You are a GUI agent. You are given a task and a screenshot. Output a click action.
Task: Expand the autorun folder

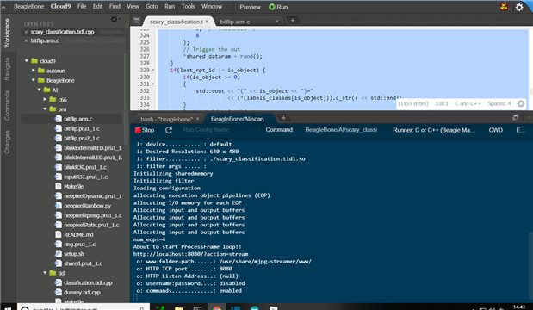pos(34,71)
